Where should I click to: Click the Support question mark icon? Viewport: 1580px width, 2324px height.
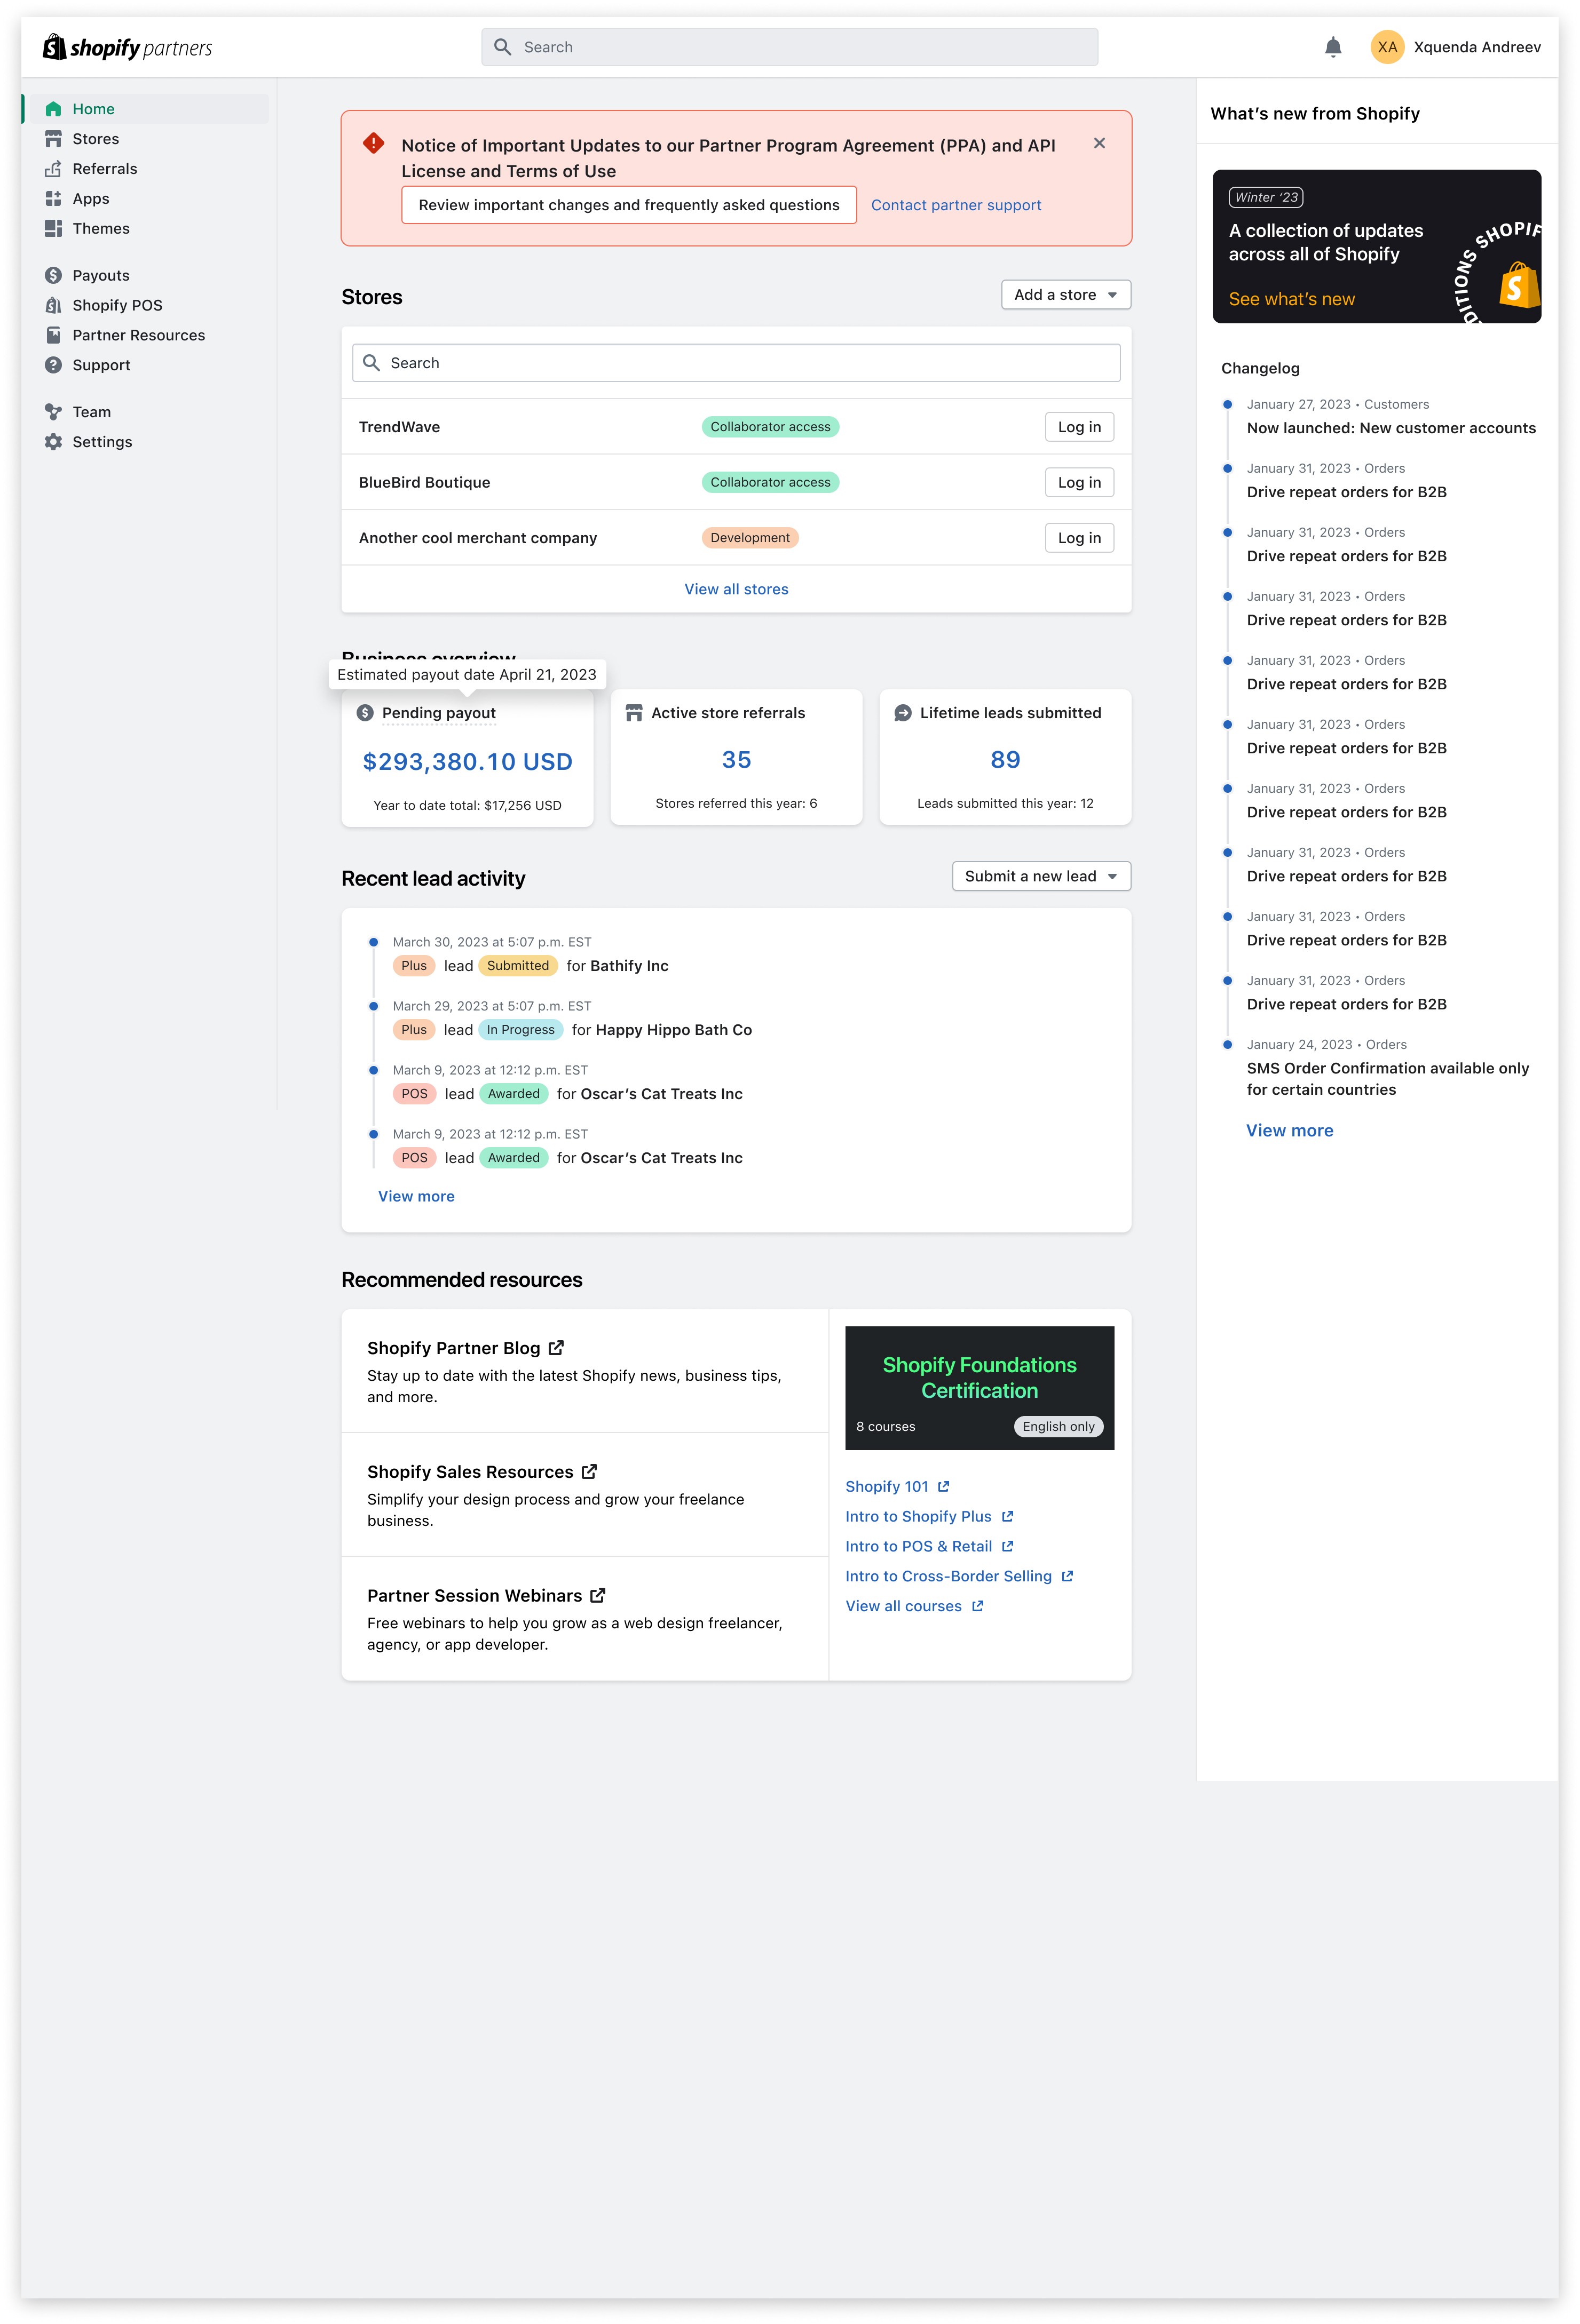(x=53, y=365)
